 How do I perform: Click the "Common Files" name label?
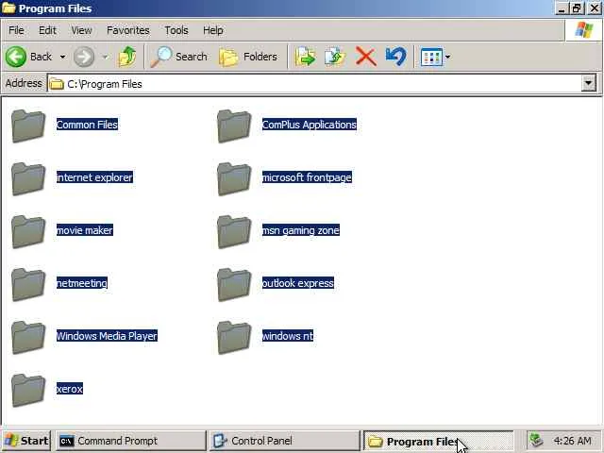[x=87, y=125]
